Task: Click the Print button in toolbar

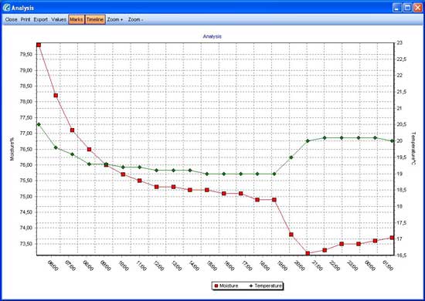Action: 25,19
